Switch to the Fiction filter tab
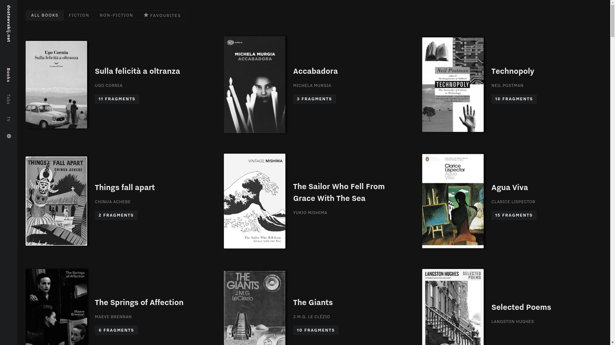The image size is (615, 345). pyautogui.click(x=79, y=15)
